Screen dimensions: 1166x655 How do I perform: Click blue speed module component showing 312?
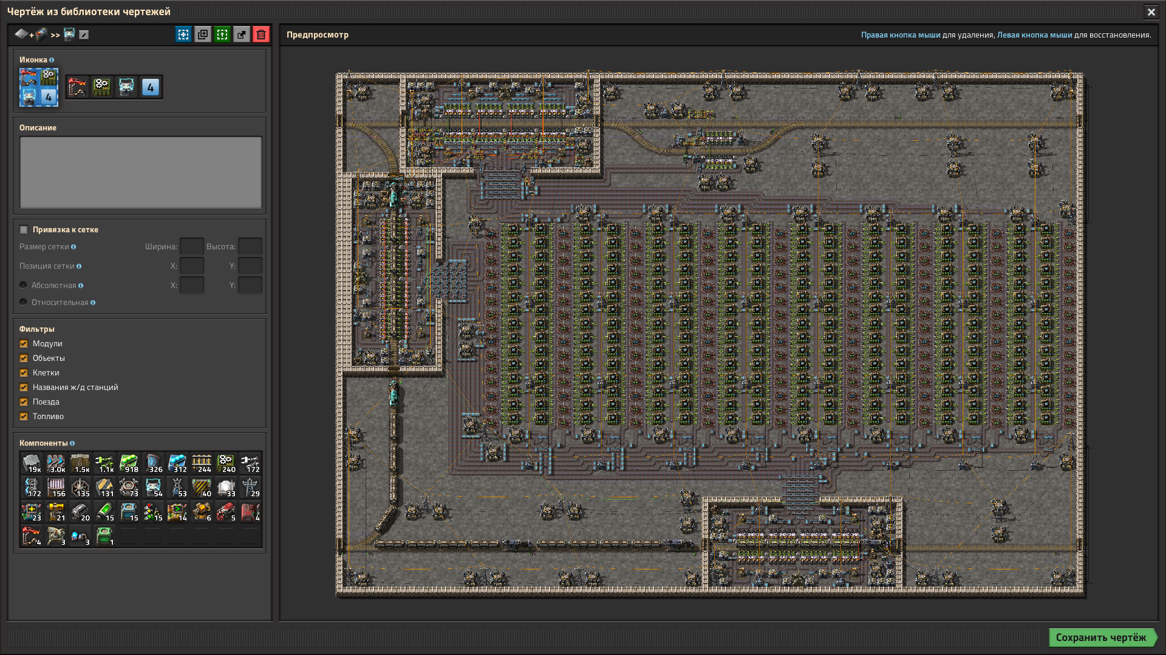pyautogui.click(x=177, y=463)
